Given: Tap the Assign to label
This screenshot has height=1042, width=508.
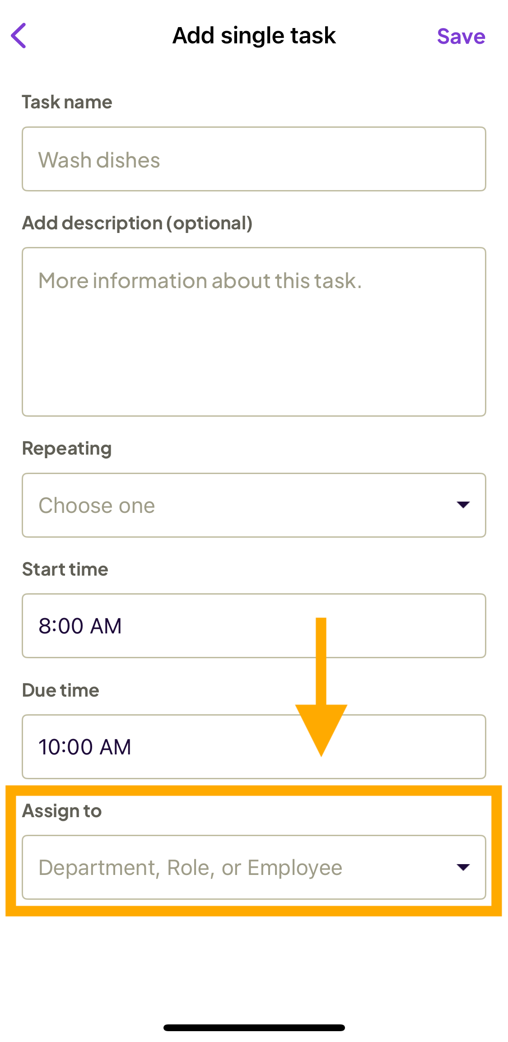Looking at the screenshot, I should coord(62,811).
